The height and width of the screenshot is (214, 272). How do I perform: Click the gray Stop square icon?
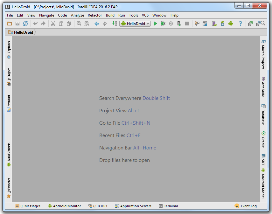point(187,24)
